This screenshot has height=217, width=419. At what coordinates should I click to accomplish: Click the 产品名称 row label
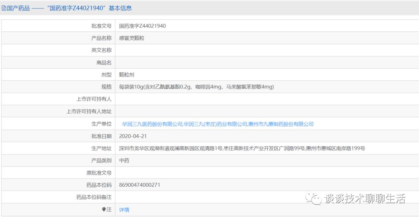tap(101, 38)
